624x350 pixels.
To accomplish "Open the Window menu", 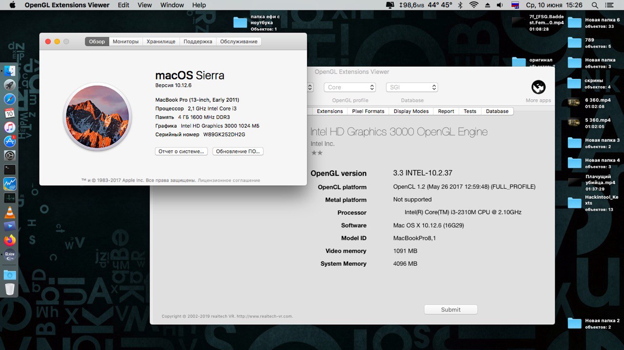I will click(x=172, y=5).
